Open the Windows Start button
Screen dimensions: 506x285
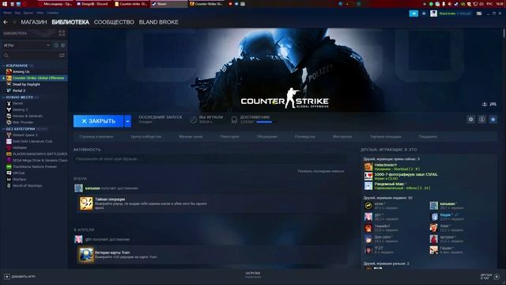5,4
